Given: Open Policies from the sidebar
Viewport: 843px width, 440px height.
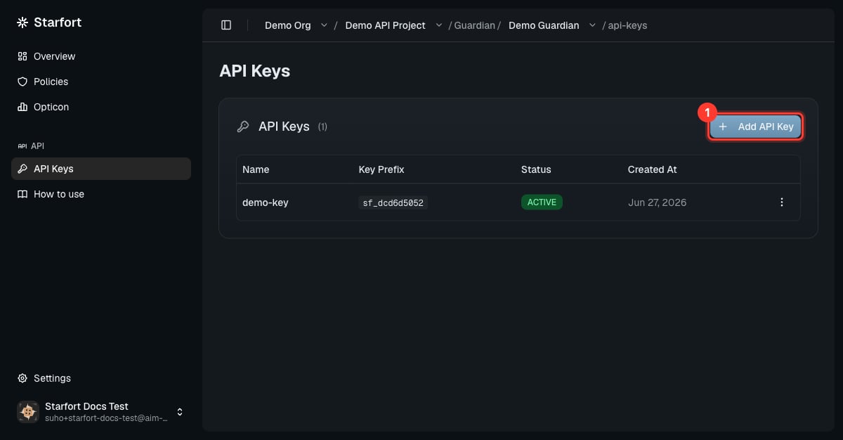Looking at the screenshot, I should 101,82.
